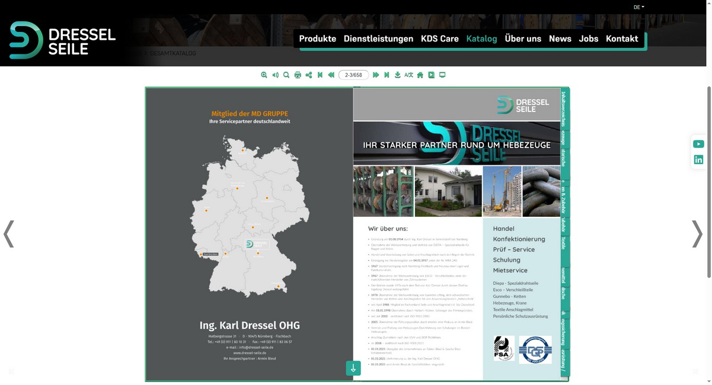The height and width of the screenshot is (385, 712).
Task: Click the DQS ISO 9001 certification logo
Action: (x=535, y=349)
